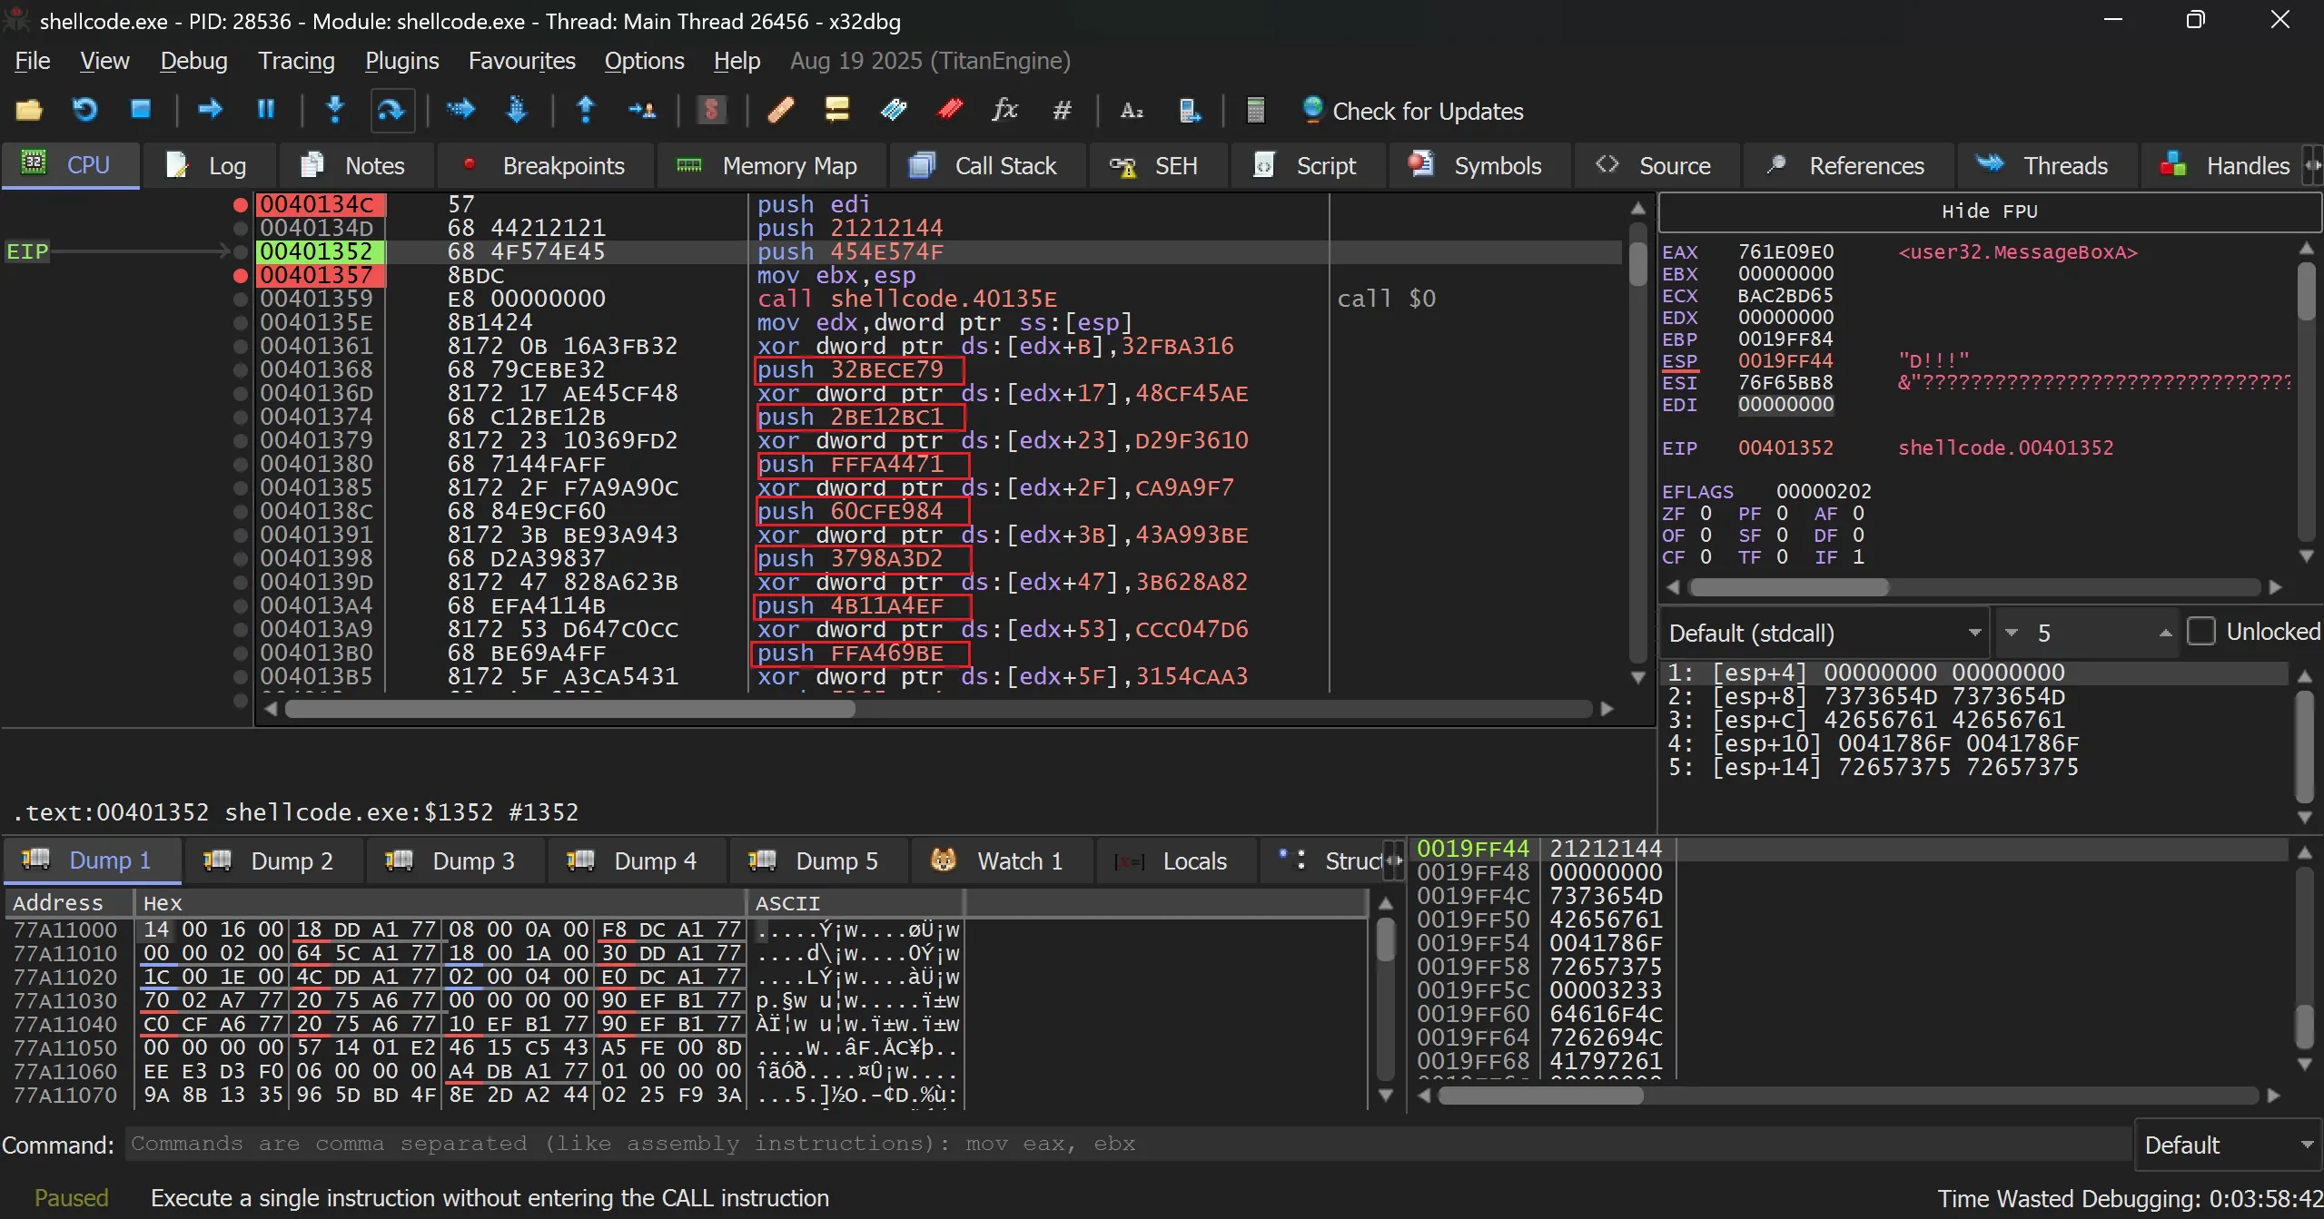Viewport: 2324px width, 1219px height.
Task: Click the Hide FPU button
Action: [x=1989, y=211]
